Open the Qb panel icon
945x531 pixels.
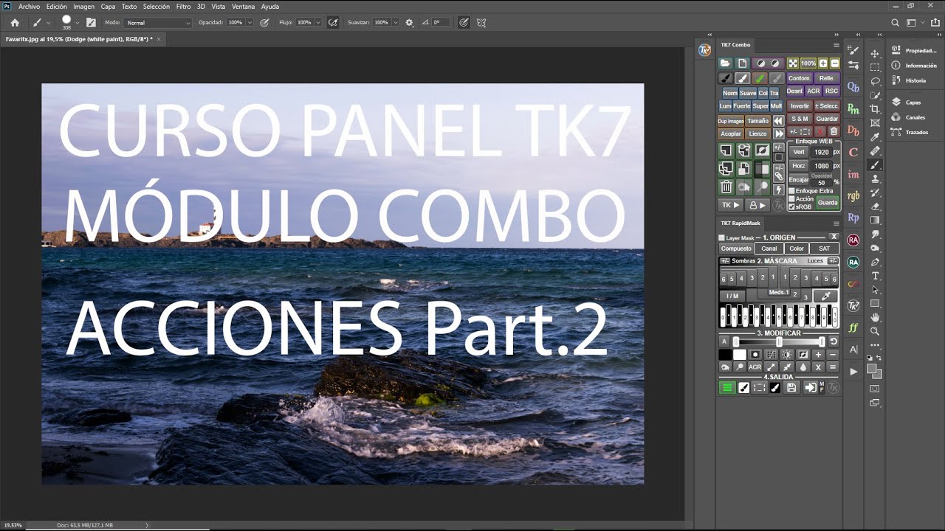(x=853, y=87)
